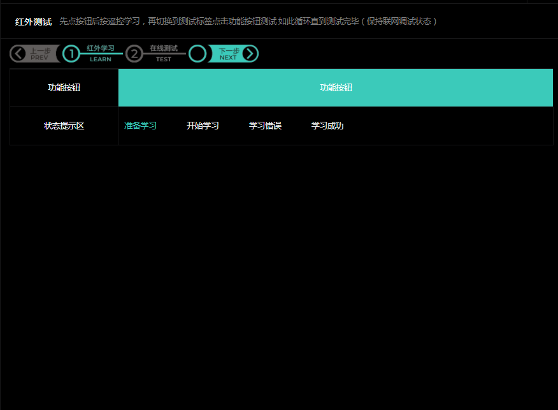Viewport: 558px width, 410px height.
Task: Click the 开始学习 status indicator
Action: pos(203,126)
